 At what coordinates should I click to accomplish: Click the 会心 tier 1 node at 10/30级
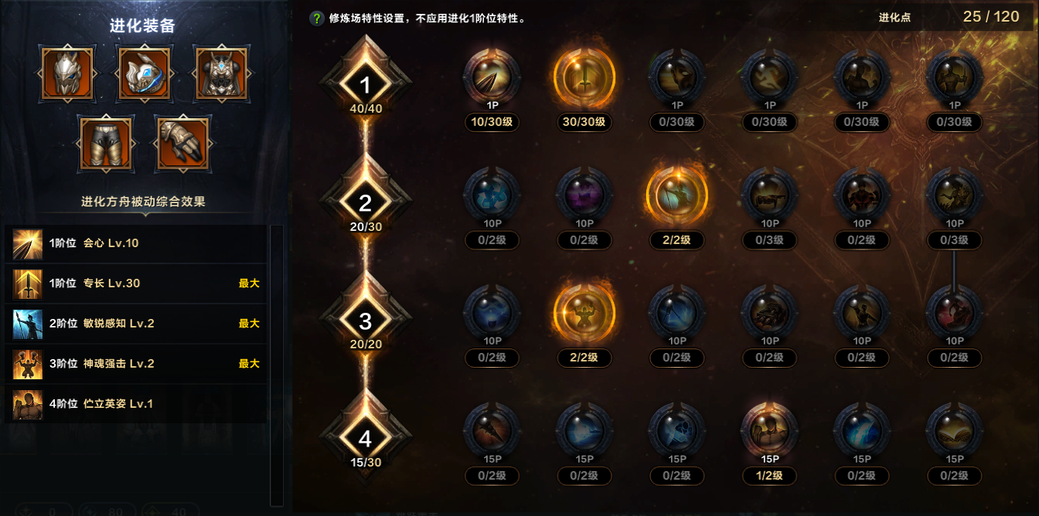tap(492, 77)
